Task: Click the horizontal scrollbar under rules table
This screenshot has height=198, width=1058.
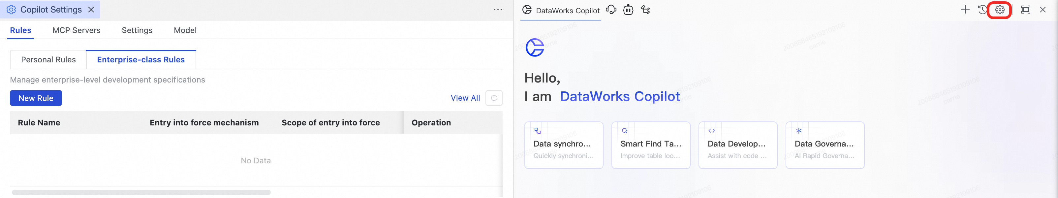Action: click(141, 192)
